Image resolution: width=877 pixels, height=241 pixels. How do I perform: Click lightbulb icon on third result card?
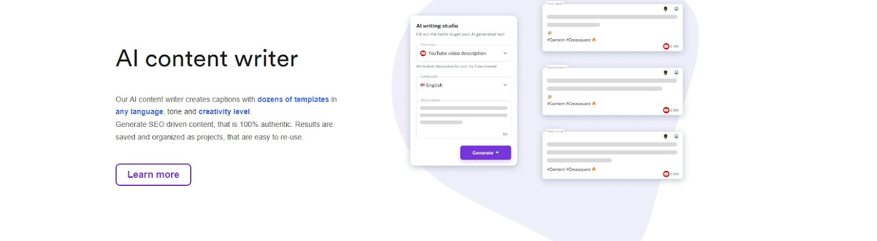666,137
